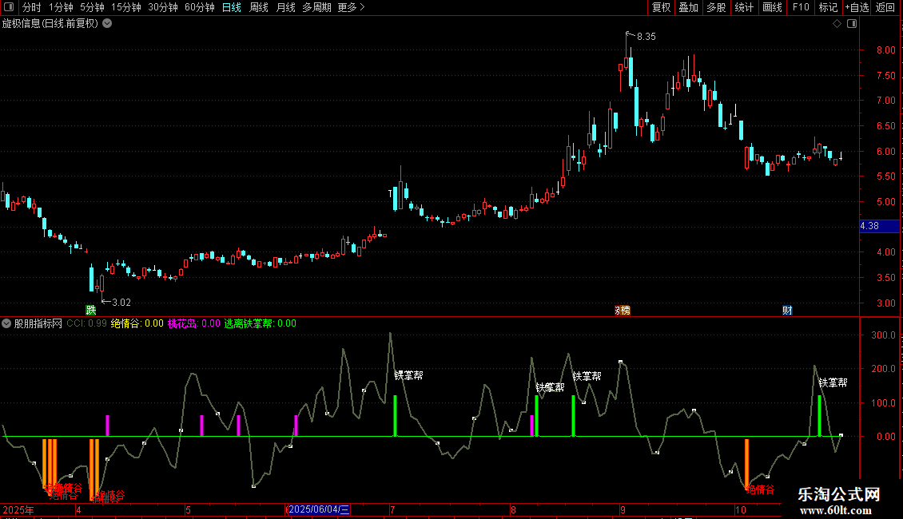Expand the 更多 periods menu
The image size is (903, 519).
coord(352,7)
